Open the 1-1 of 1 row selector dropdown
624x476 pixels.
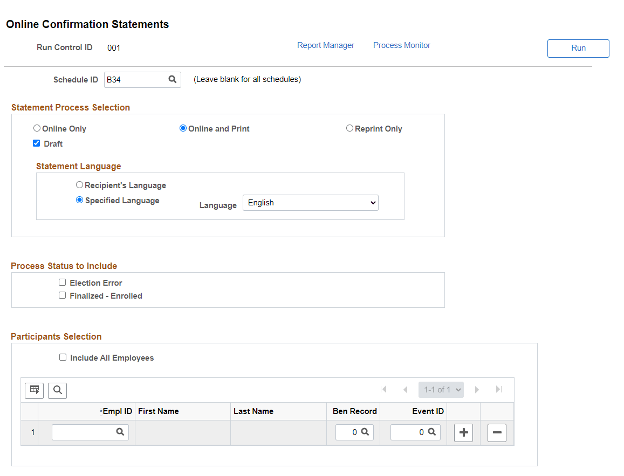click(x=441, y=389)
